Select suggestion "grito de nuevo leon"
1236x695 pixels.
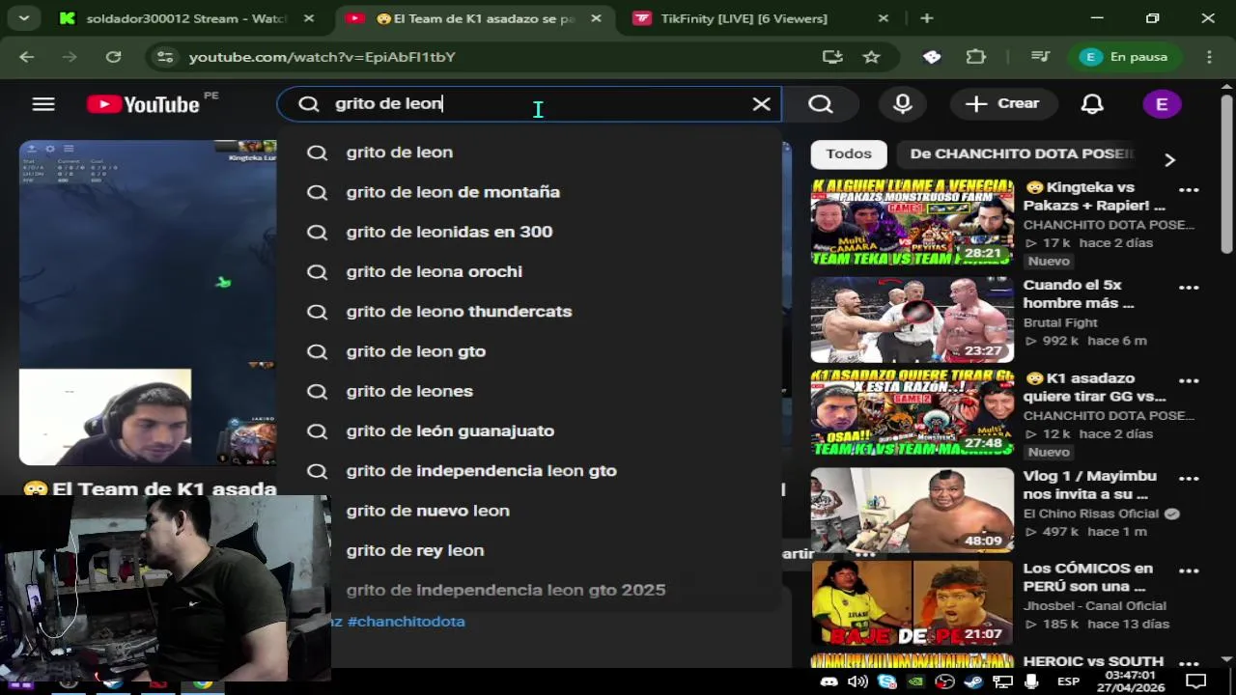[529, 511]
